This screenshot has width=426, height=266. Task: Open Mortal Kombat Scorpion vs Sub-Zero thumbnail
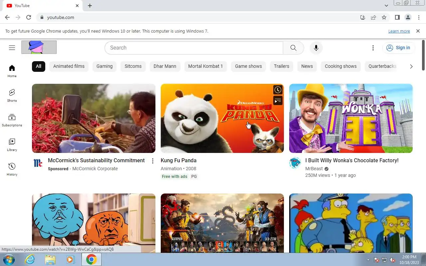pos(222,223)
